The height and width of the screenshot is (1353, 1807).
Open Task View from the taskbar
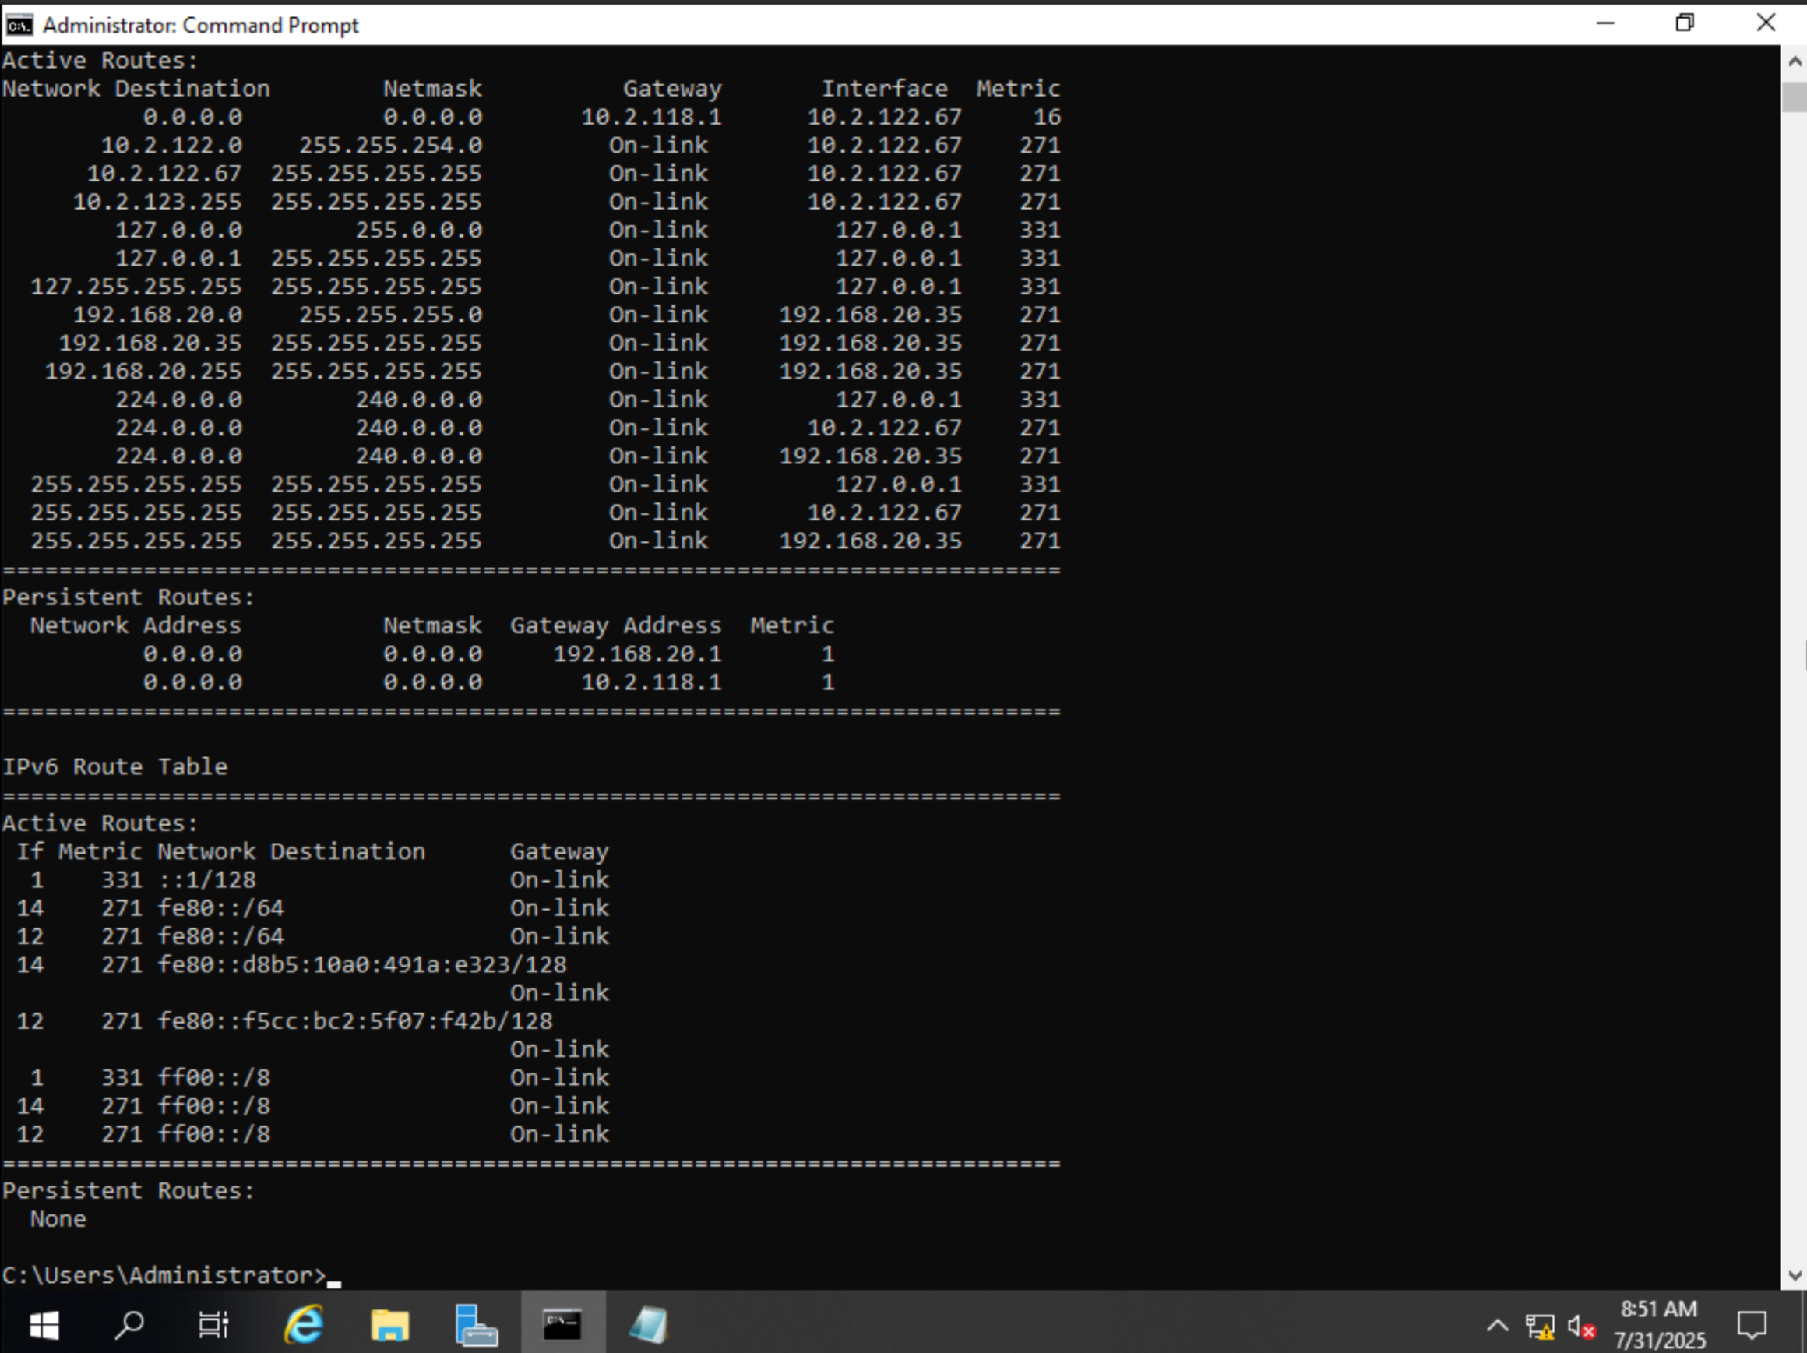point(214,1325)
